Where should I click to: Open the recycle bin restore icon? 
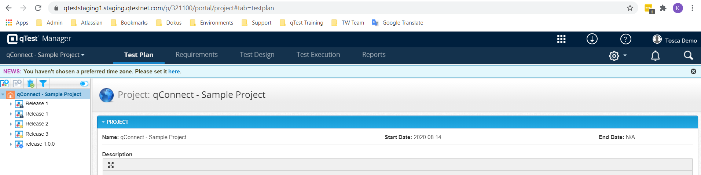(x=30, y=84)
